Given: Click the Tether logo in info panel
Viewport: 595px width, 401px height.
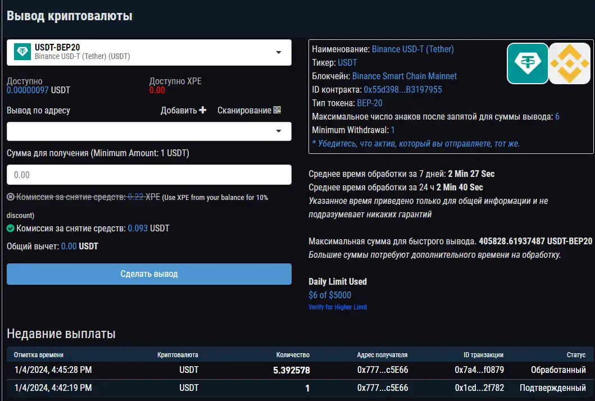Looking at the screenshot, I should [528, 63].
